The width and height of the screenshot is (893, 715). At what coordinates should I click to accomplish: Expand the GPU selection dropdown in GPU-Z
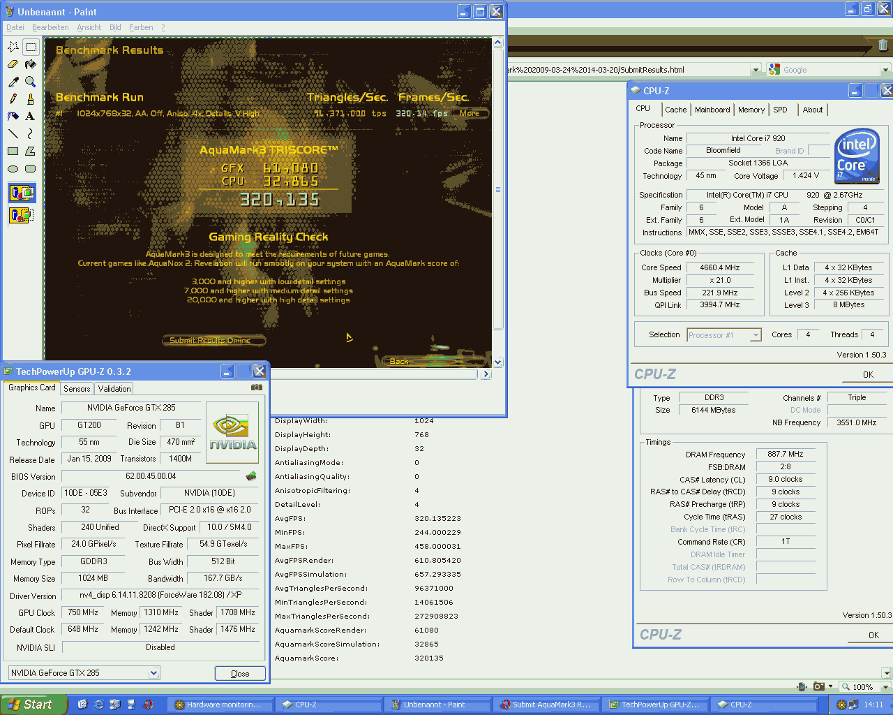[x=153, y=673]
